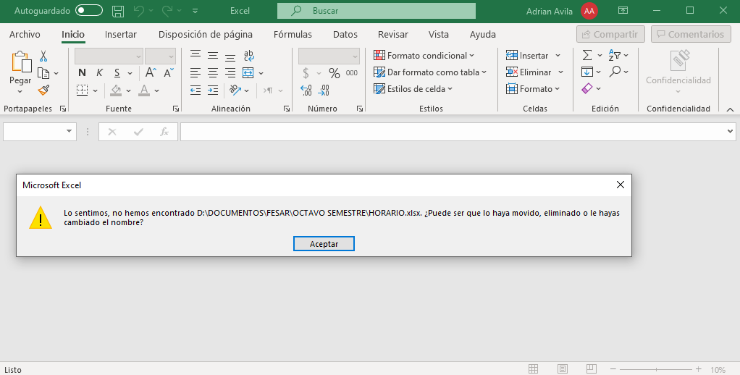Screen dimensions: 740x375
Task: Click the sort and filter icon
Action: pyautogui.click(x=615, y=56)
